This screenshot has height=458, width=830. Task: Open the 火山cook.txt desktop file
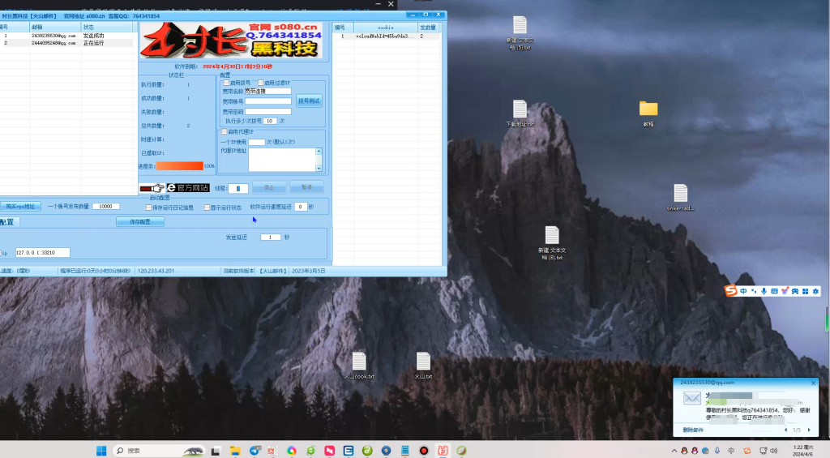click(x=358, y=362)
